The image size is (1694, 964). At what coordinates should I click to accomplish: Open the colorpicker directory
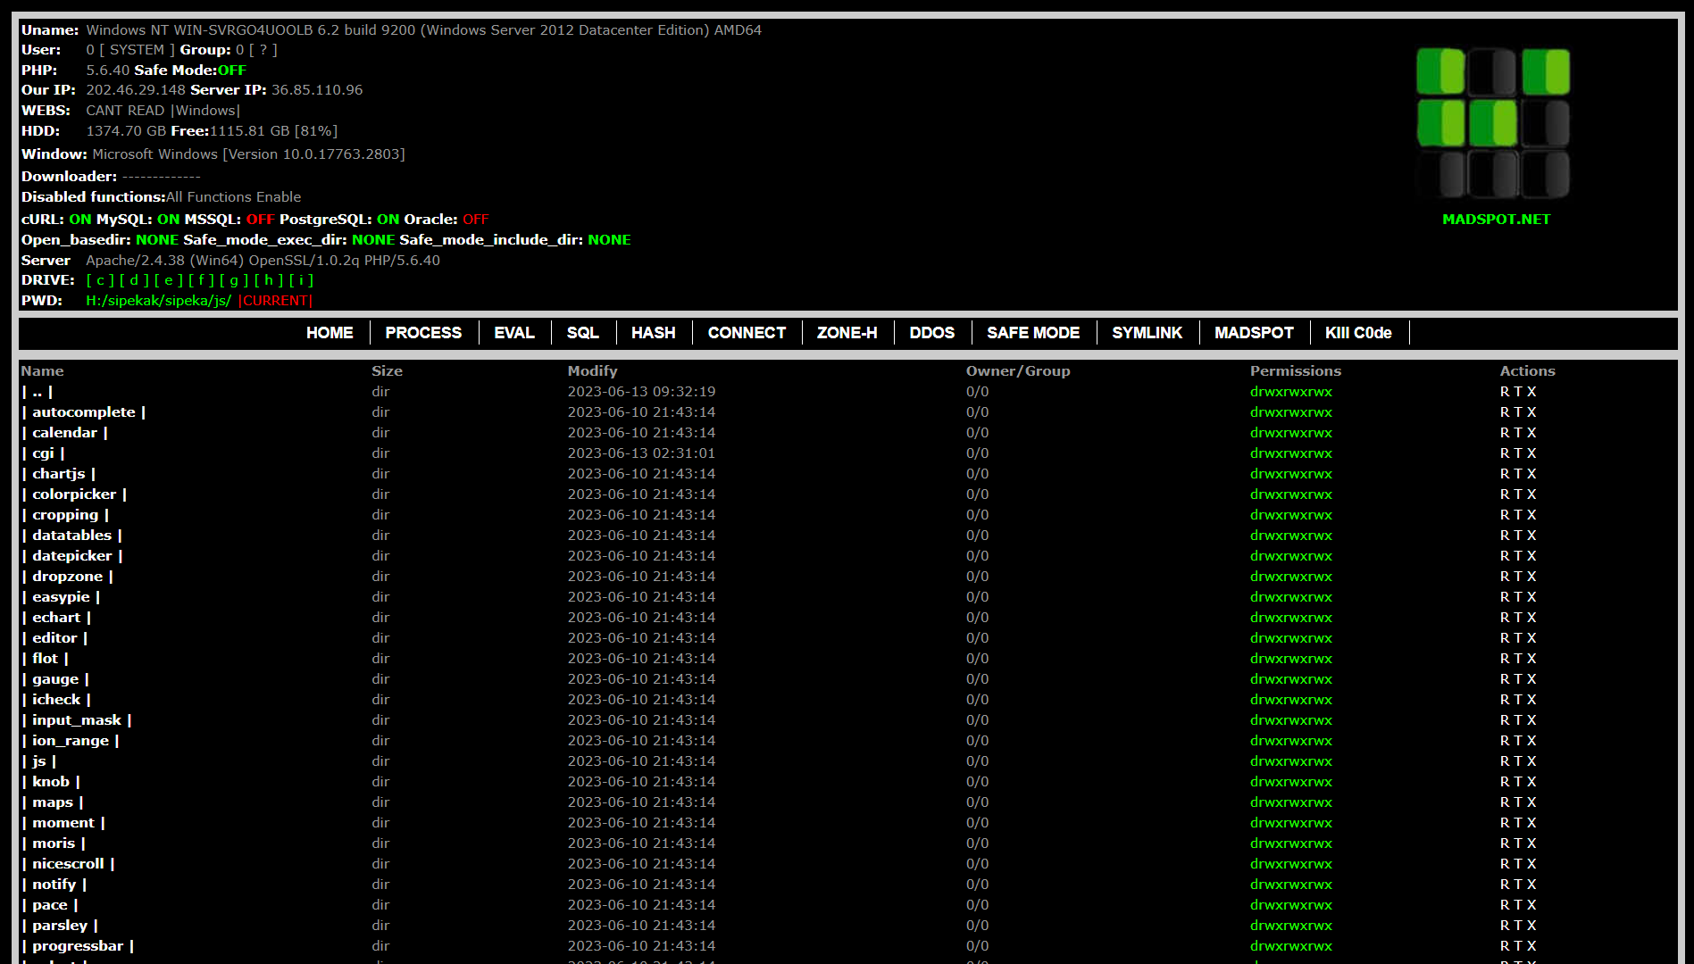pyautogui.click(x=74, y=494)
